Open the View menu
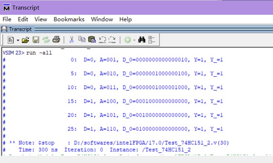 (x=41, y=19)
